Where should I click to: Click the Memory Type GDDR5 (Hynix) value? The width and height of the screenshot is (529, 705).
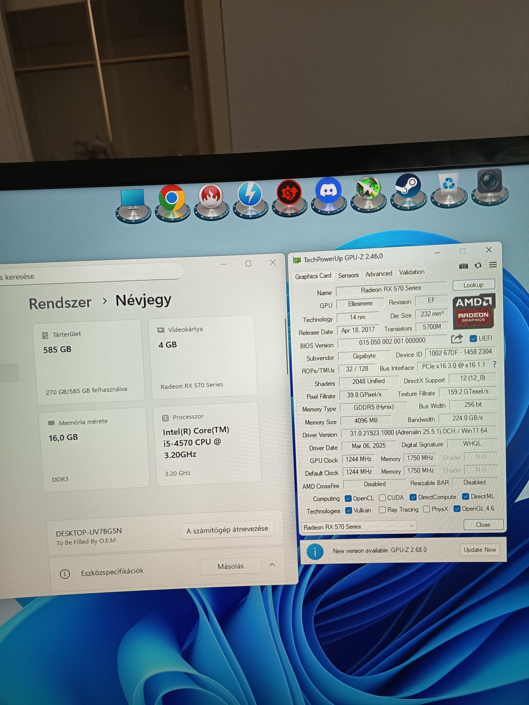point(373,407)
